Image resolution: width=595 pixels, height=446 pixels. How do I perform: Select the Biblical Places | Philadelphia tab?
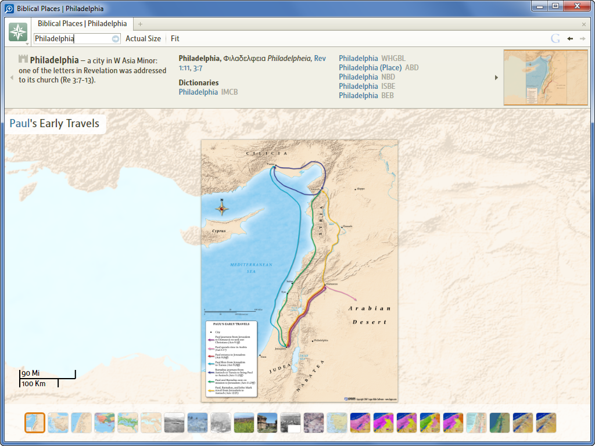coord(82,23)
